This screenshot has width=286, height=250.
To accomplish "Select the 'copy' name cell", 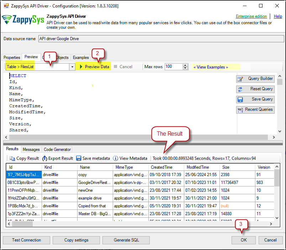I will coord(95,175).
